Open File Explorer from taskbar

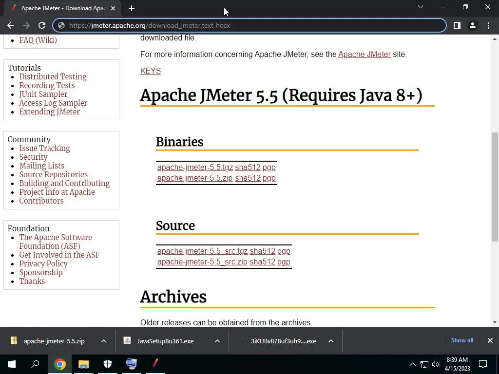point(83,364)
